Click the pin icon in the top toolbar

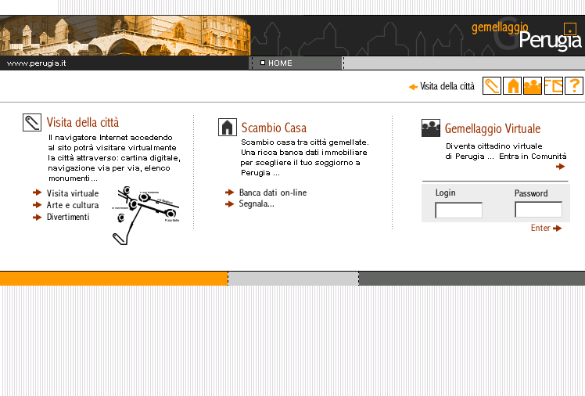click(492, 86)
